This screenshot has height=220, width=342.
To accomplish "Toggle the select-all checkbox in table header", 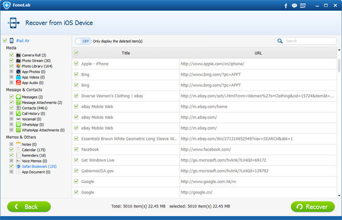I will pyautogui.click(x=76, y=53).
